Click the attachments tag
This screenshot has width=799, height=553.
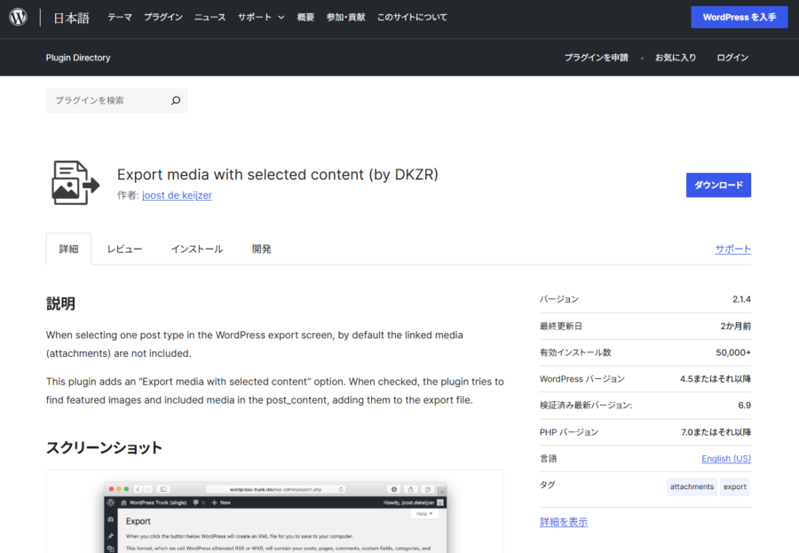pos(692,486)
